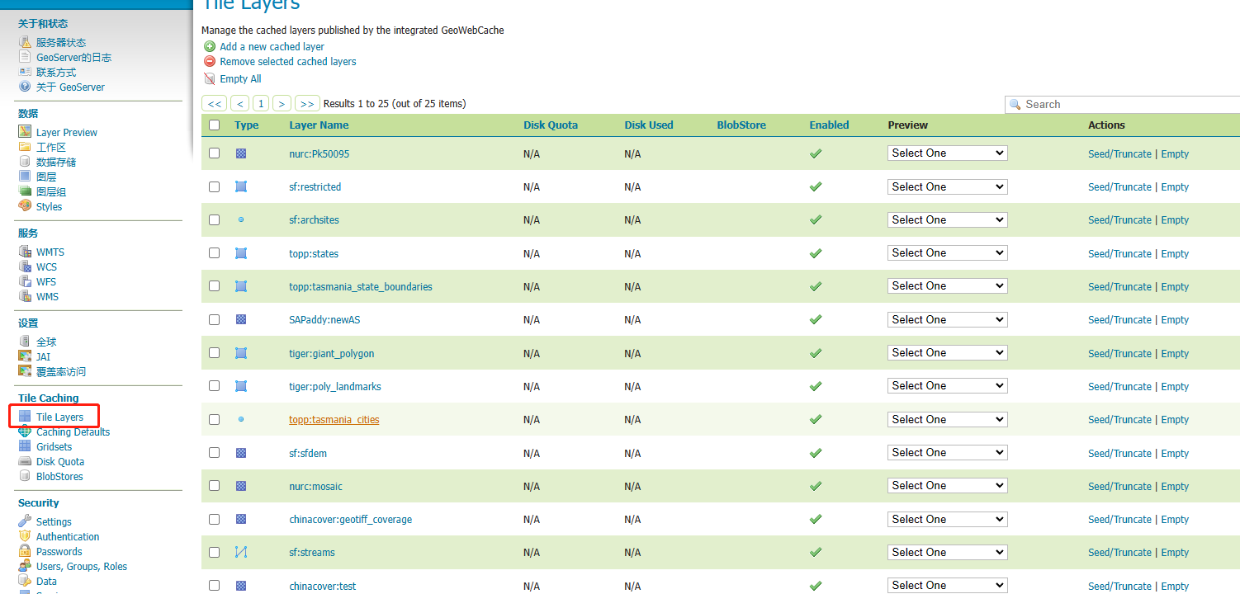Screen dimensions: 1240x594
Task: Click the WMTS service icon
Action: 25,252
